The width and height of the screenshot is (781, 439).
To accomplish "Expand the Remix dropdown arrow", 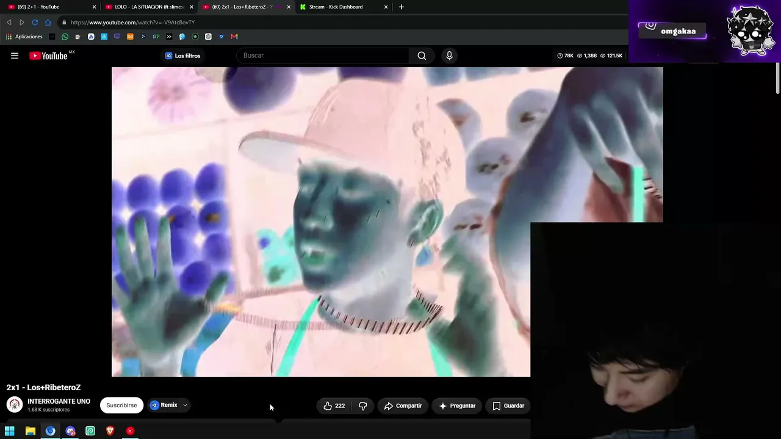I will click(x=185, y=405).
